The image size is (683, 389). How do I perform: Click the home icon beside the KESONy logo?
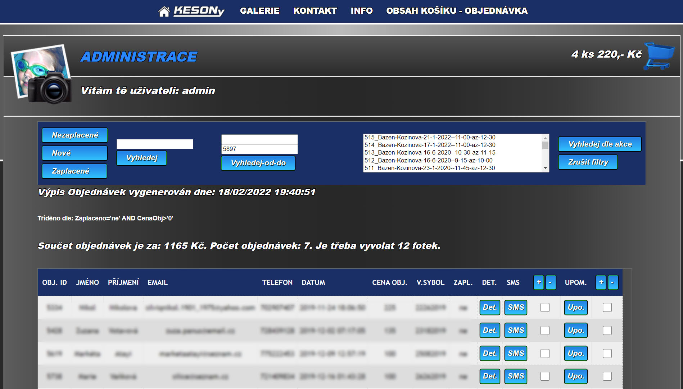click(164, 11)
